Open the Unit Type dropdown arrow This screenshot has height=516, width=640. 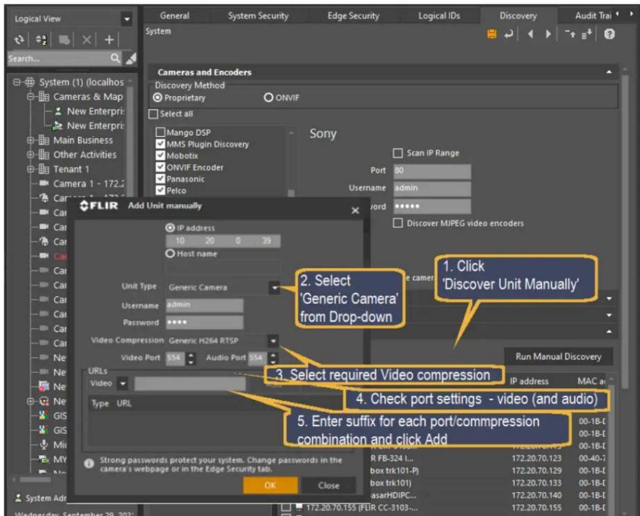click(275, 287)
